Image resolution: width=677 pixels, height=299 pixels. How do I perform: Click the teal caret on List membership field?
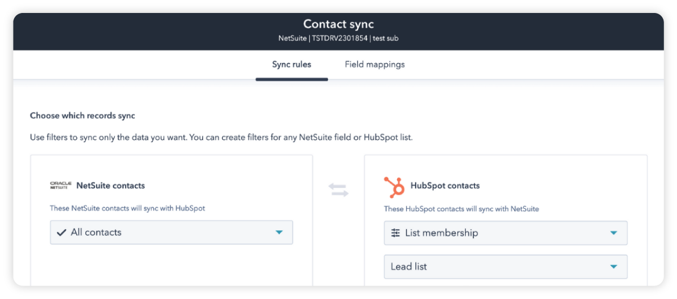[x=613, y=232]
